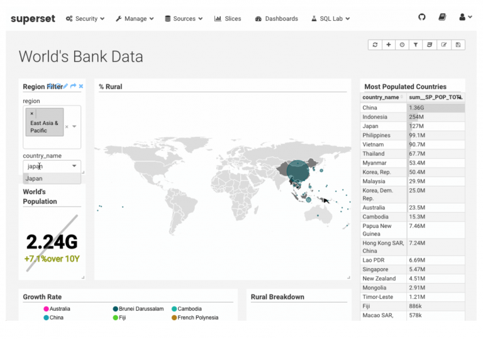Image resolution: width=483 pixels, height=339 pixels.
Task: Select Japan from the suggestion list
Action: [35, 179]
